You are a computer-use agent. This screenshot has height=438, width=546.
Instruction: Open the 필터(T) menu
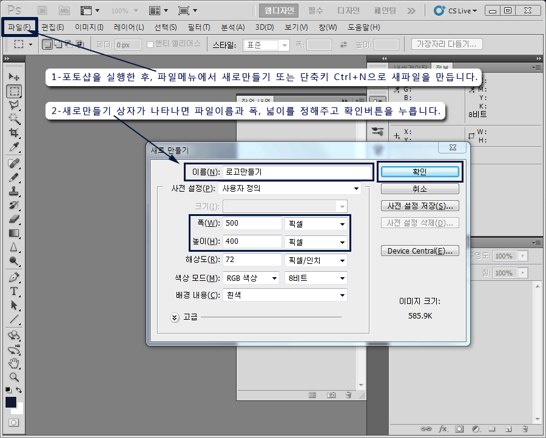pyautogui.click(x=199, y=27)
